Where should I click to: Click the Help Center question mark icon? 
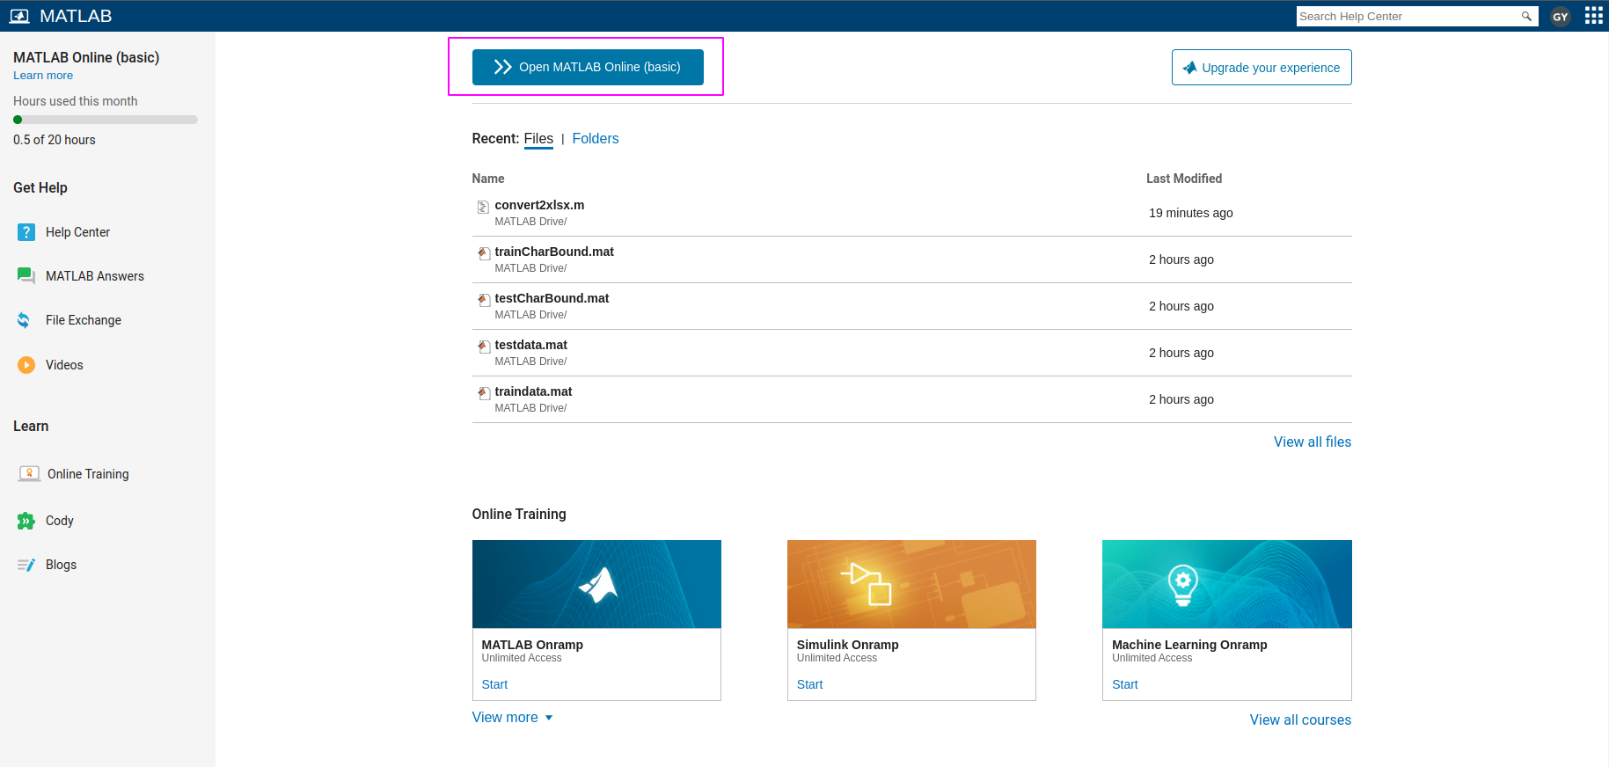[26, 232]
